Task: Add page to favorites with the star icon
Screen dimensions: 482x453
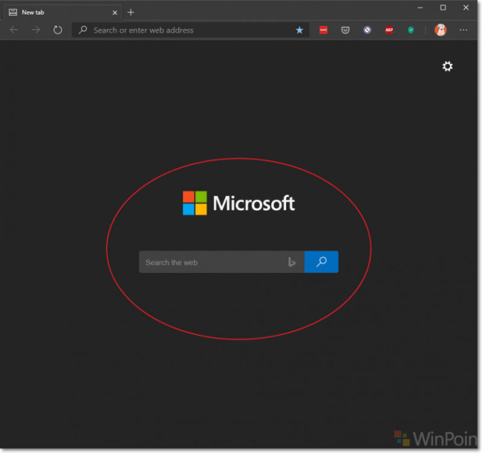Action: coord(299,30)
